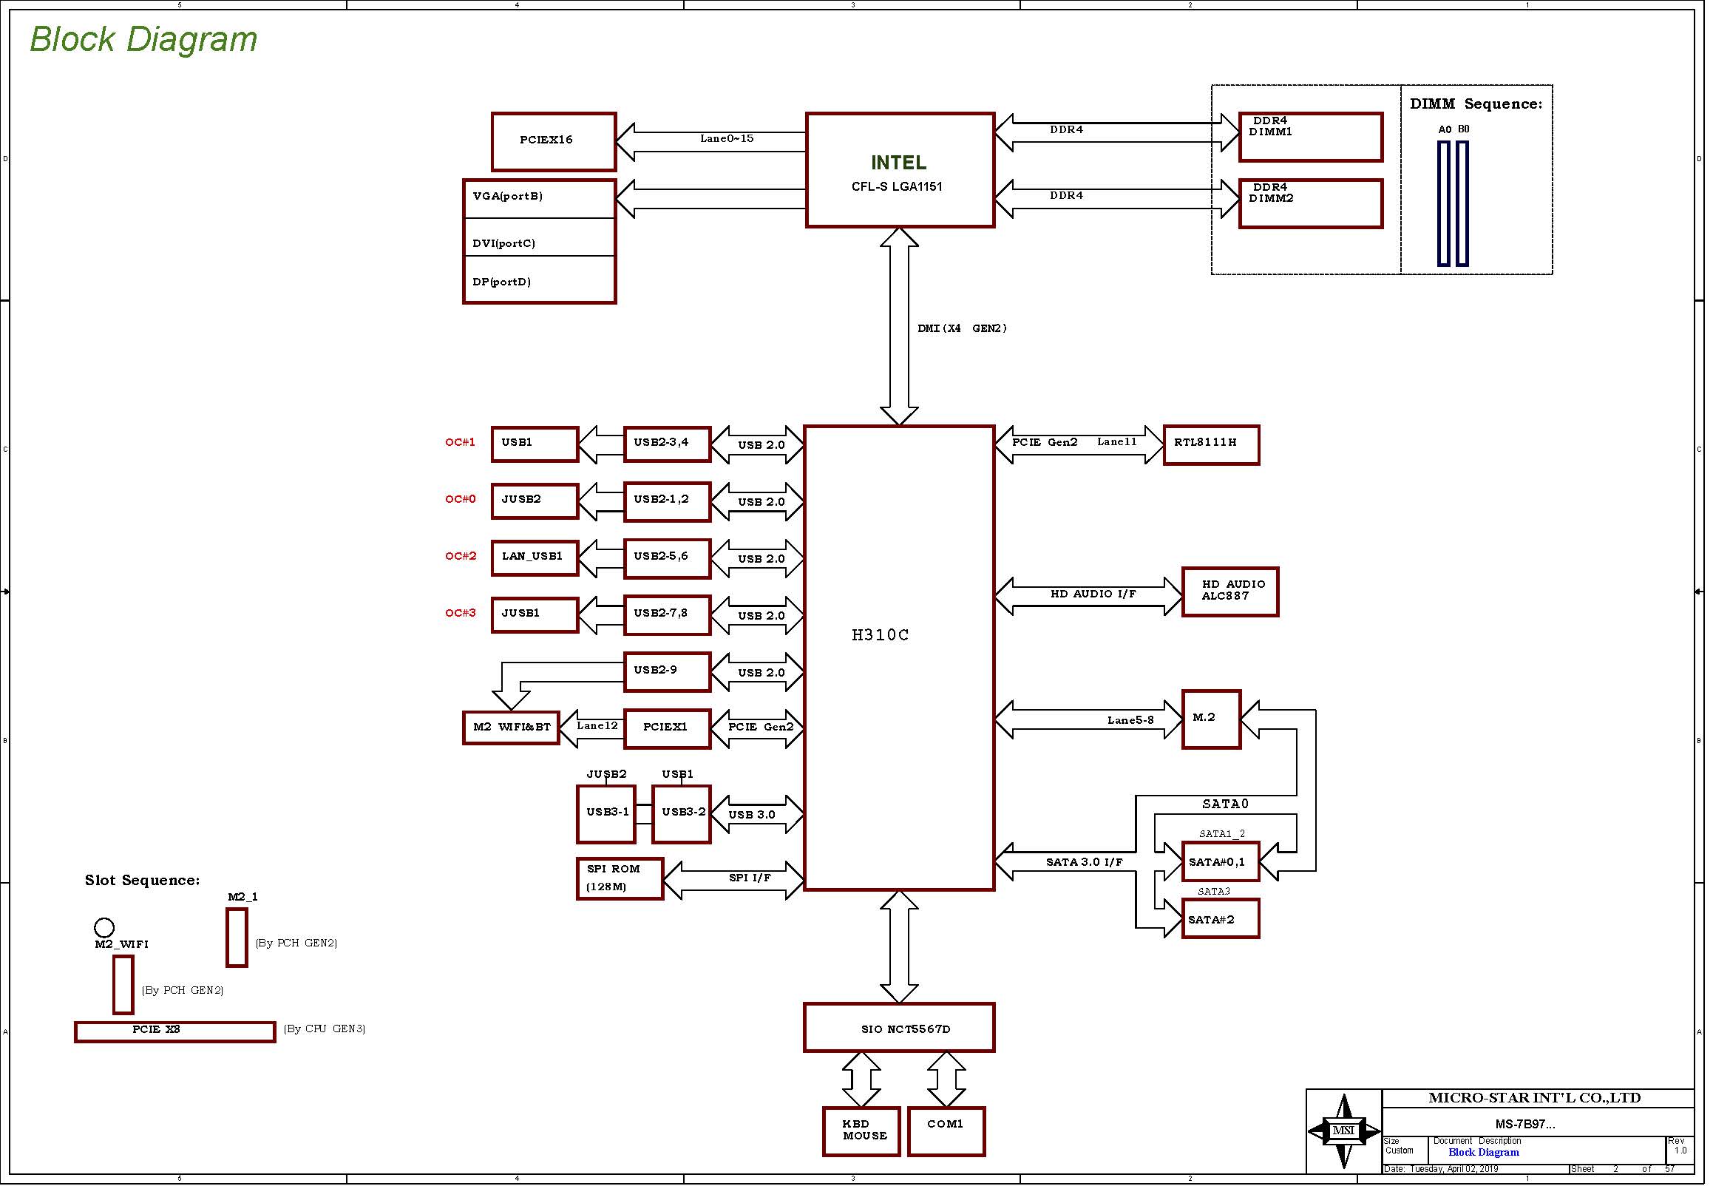
Task: Click the PCIE X8 slot bar
Action: 175,1032
